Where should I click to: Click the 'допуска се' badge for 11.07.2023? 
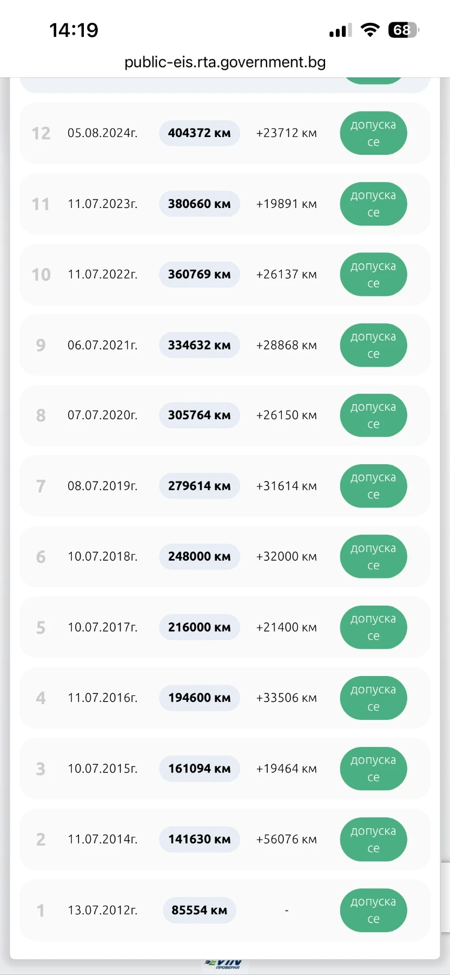coord(373,204)
